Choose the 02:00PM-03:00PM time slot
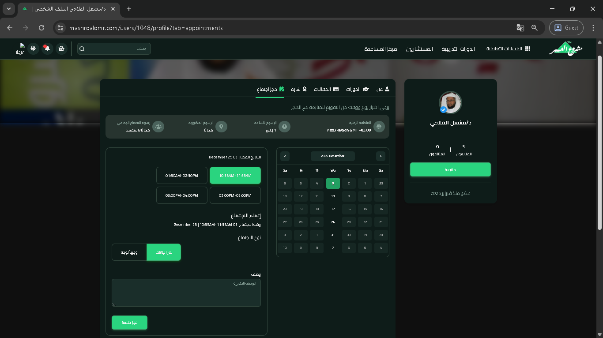Image resolution: width=603 pixels, height=338 pixels. (235, 195)
